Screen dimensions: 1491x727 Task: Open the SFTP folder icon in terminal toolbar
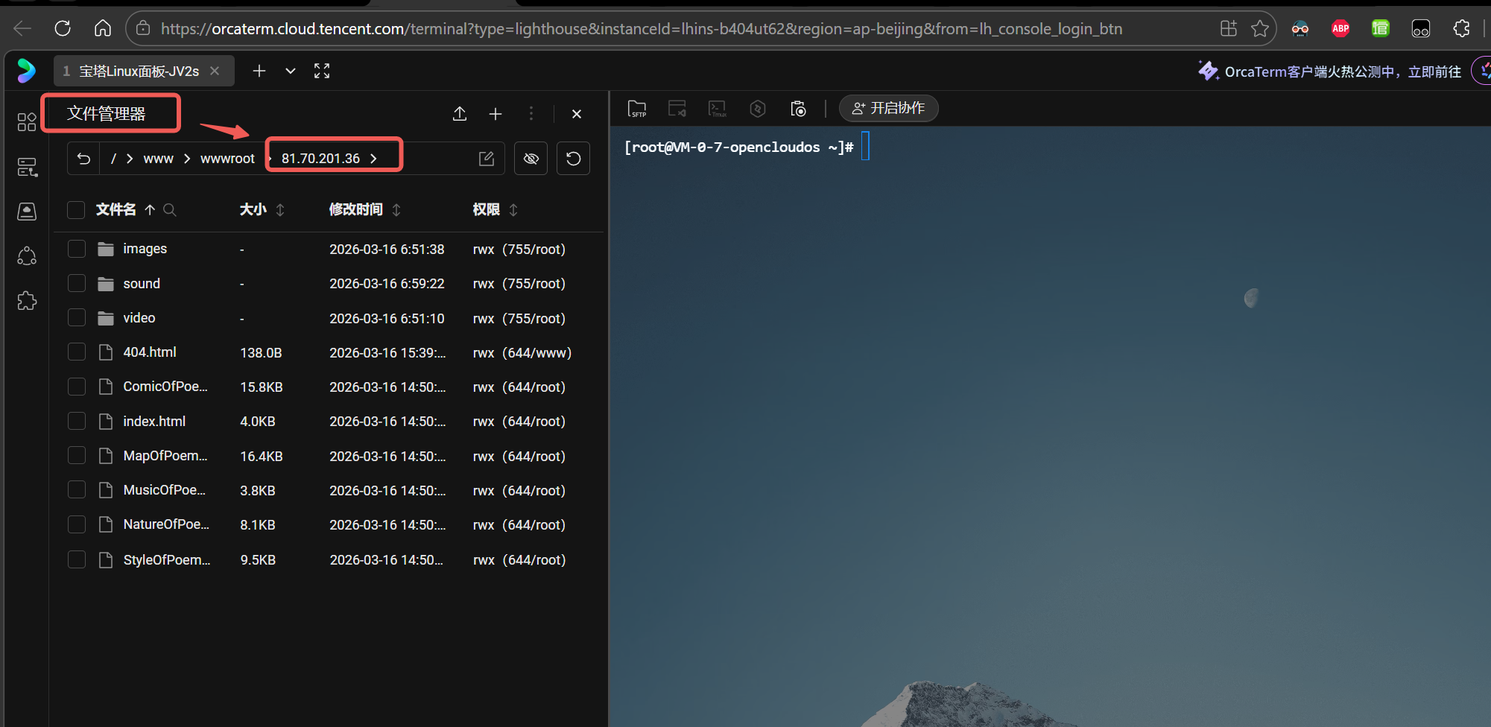pos(637,109)
